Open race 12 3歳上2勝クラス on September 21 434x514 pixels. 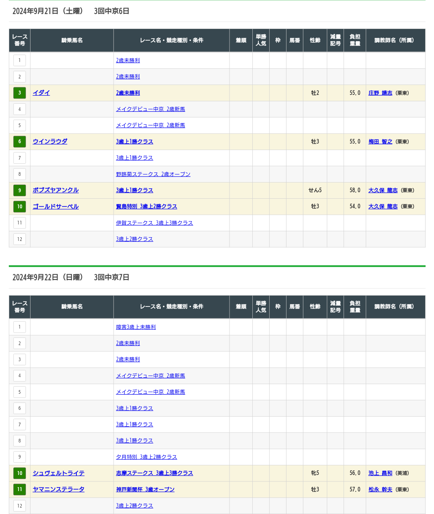(x=135, y=239)
